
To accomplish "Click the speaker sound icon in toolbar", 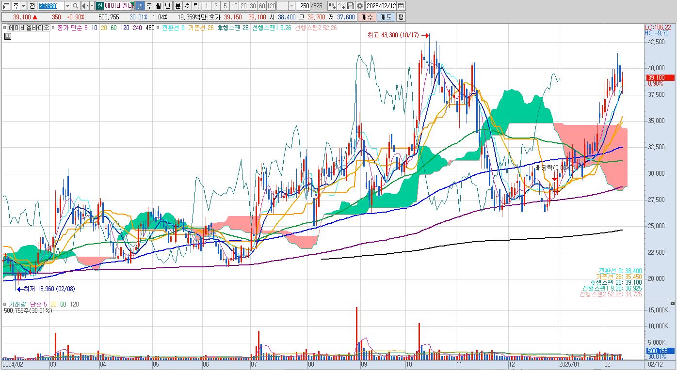I will [84, 6].
